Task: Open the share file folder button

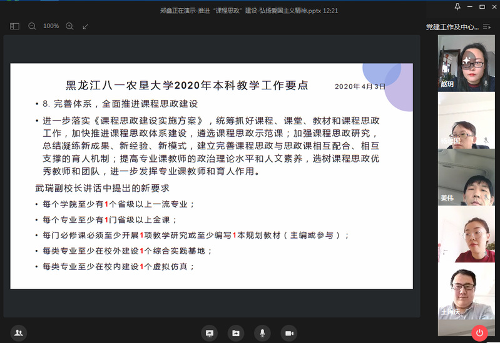Action: point(235,333)
